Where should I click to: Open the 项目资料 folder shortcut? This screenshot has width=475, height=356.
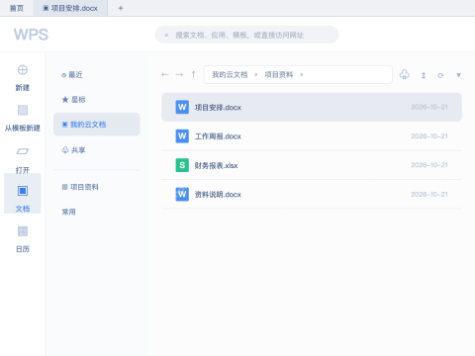80,187
